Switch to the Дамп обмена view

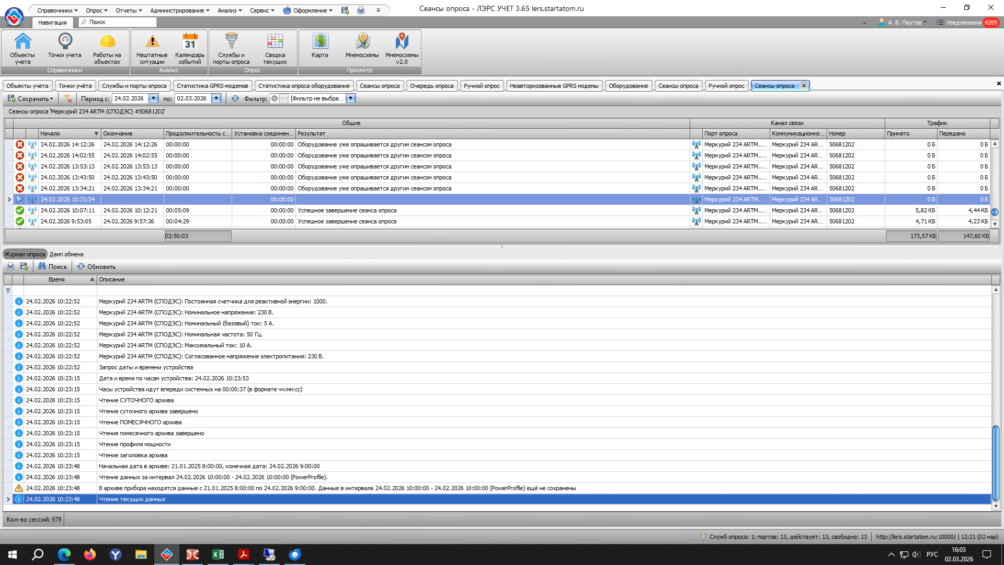point(66,254)
